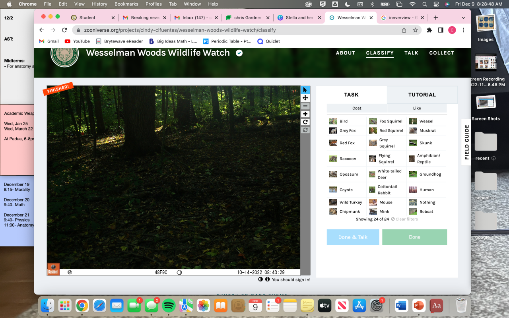Choose White-tailed Deer option
Image resolution: width=509 pixels, height=318 pixels.
pos(387,174)
